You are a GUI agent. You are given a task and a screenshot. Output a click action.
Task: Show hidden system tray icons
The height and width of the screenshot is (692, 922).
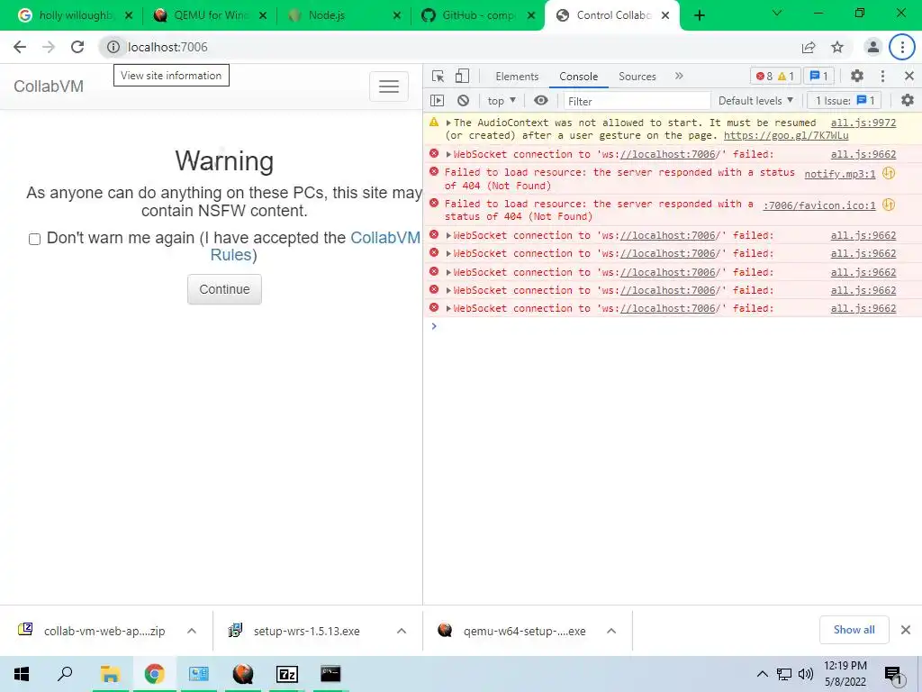(762, 674)
